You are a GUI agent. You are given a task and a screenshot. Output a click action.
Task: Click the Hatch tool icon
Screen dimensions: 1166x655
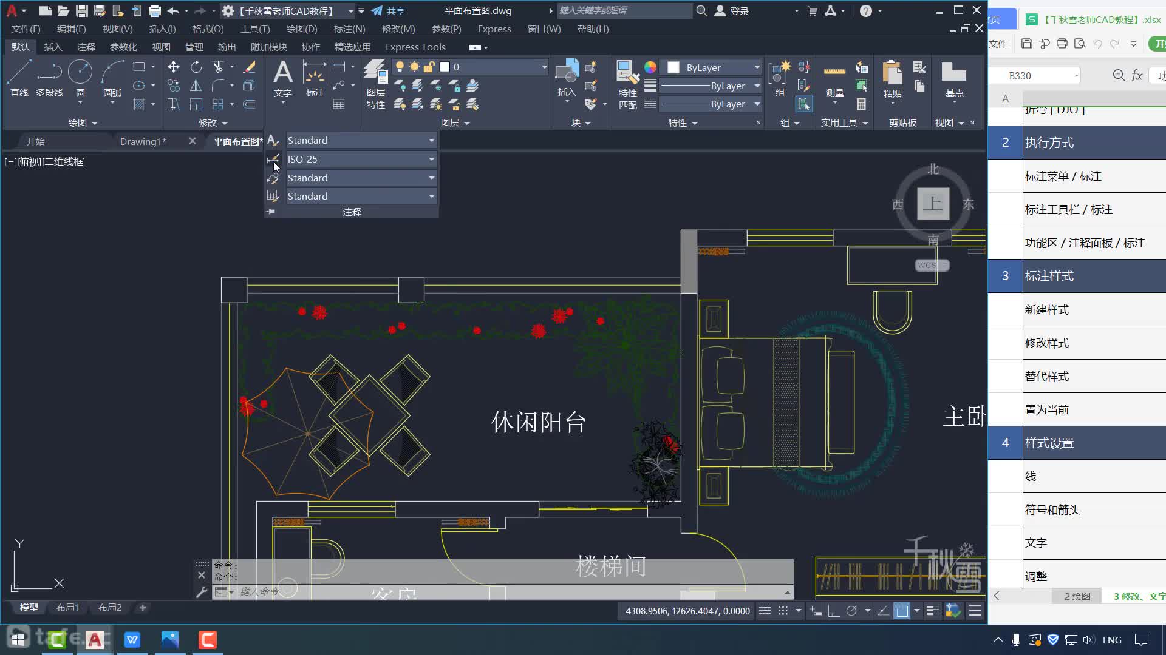[139, 104]
